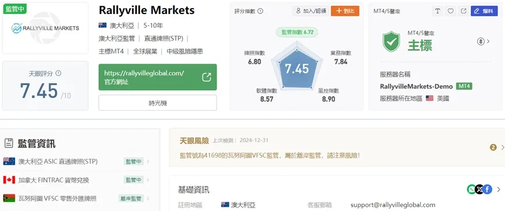Click the 監管資訊 clipboard icon

pos(9,143)
